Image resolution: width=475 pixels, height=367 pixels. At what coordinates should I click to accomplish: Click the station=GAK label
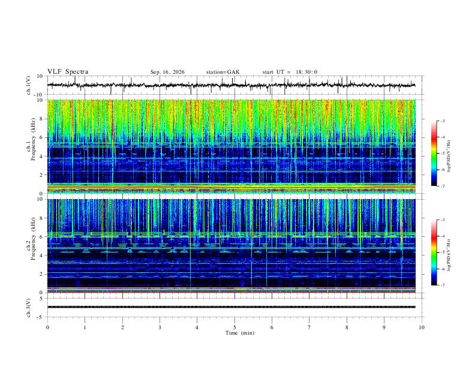coord(223,72)
